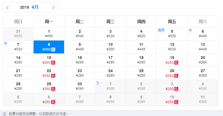Select April 7 priced ¥520
This screenshot has width=223, height=116.
[18, 47]
